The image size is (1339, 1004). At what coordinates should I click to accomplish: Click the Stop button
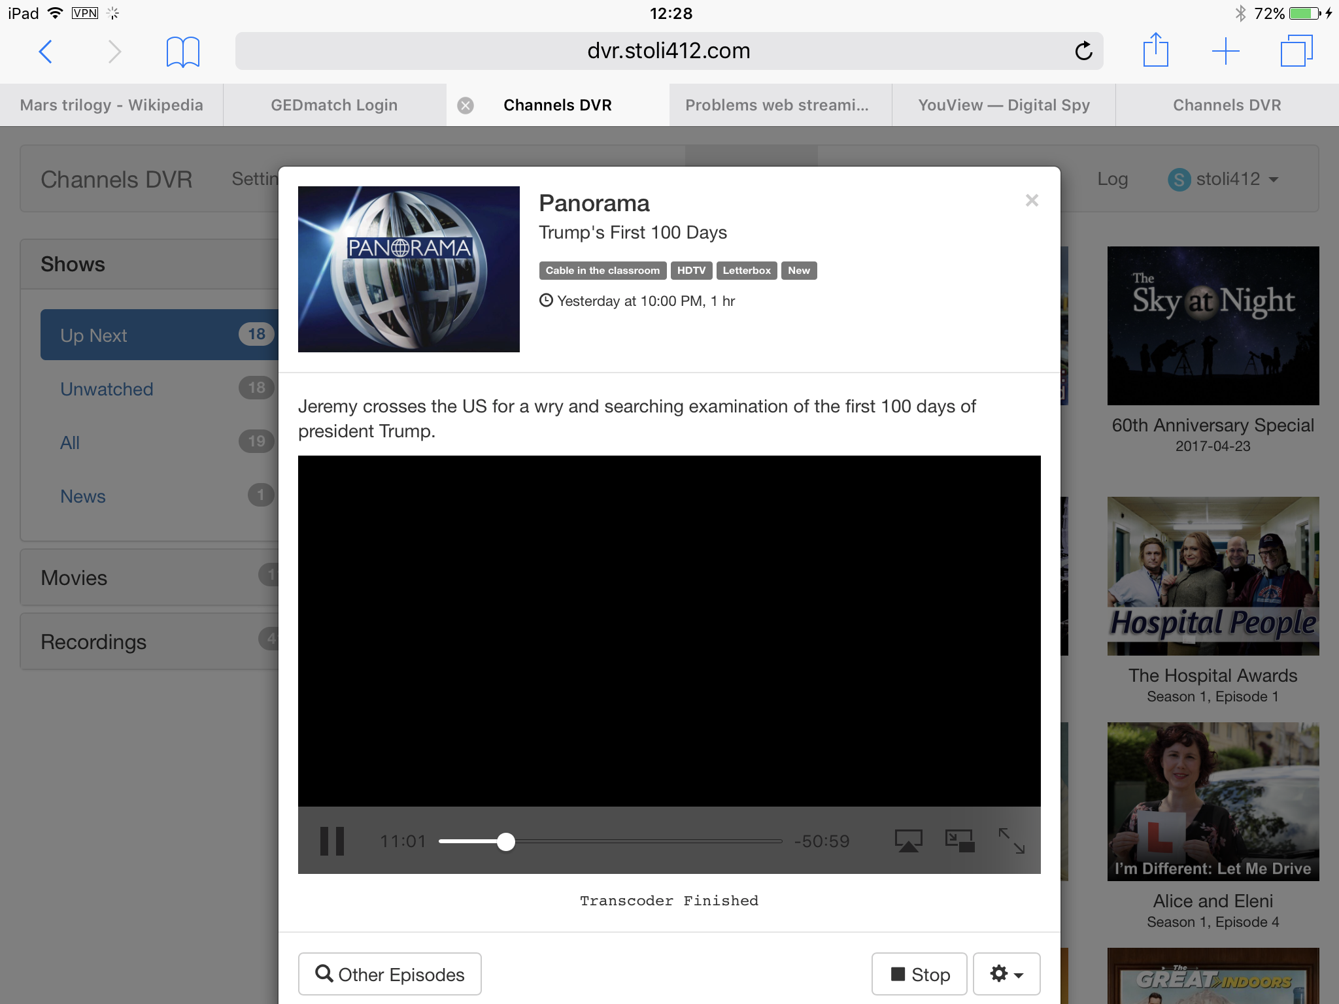coord(919,974)
